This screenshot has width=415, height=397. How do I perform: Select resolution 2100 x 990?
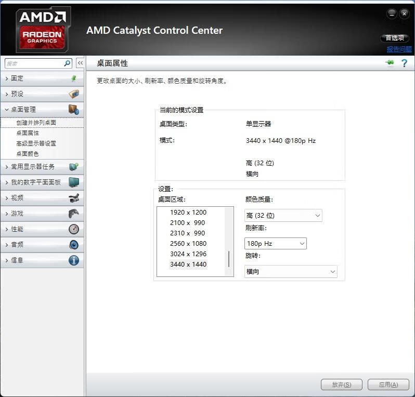(187, 223)
